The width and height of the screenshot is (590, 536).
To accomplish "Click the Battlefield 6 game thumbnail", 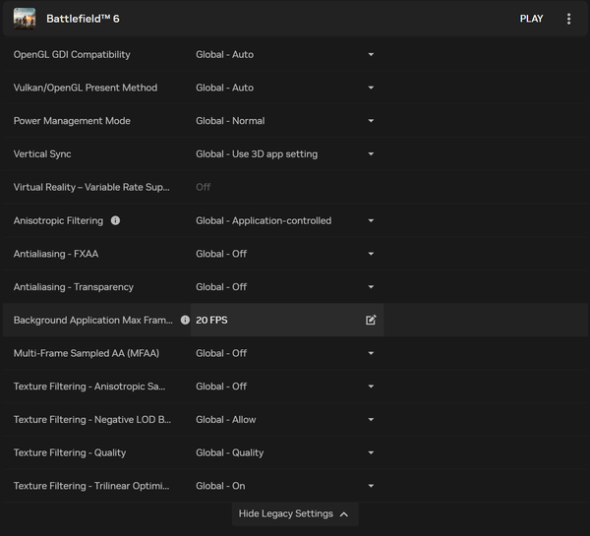I will coord(25,19).
